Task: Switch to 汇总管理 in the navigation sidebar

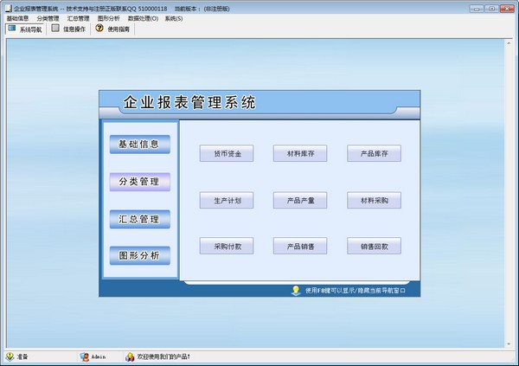Action: coord(139,219)
